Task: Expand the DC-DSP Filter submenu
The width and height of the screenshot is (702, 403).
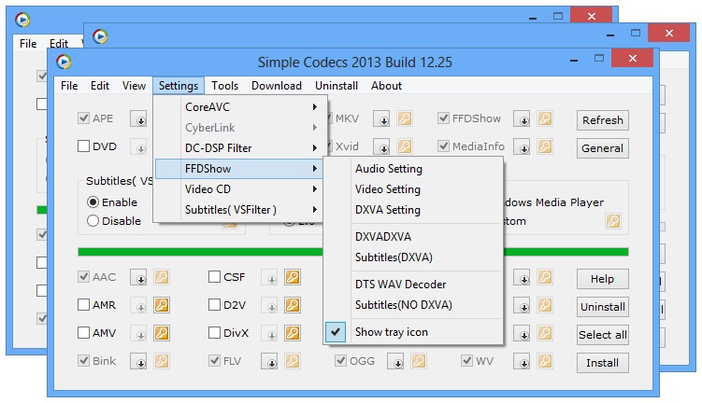Action: (x=240, y=147)
